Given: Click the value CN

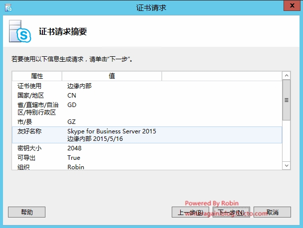Looking at the screenshot, I should [x=72, y=96].
